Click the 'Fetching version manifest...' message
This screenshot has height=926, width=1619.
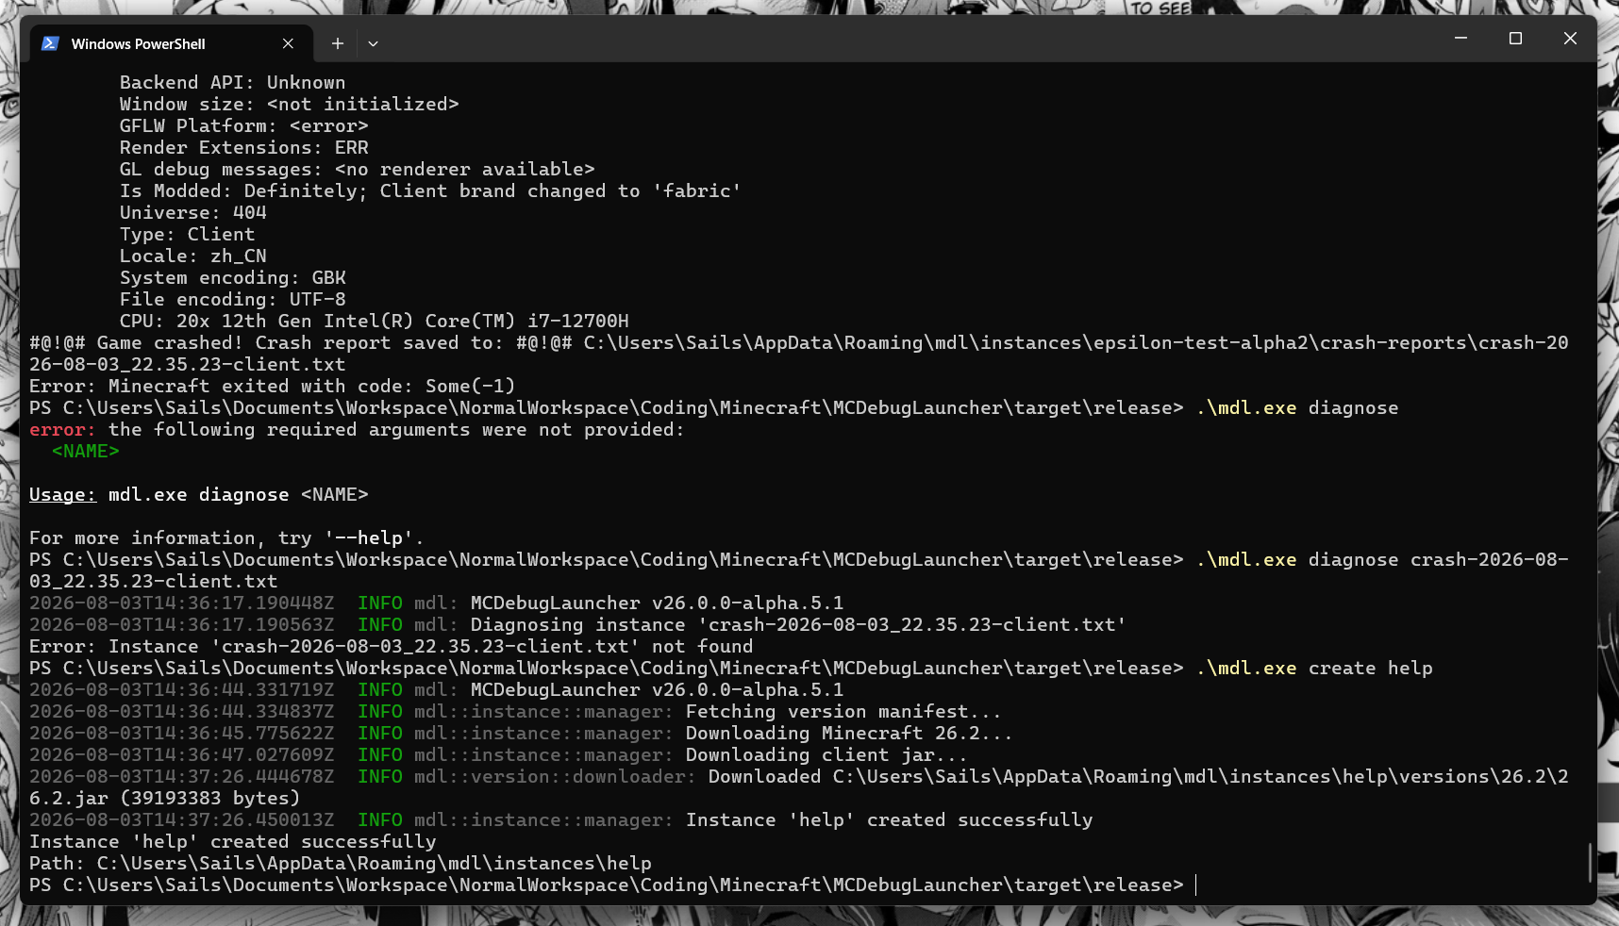(x=843, y=712)
